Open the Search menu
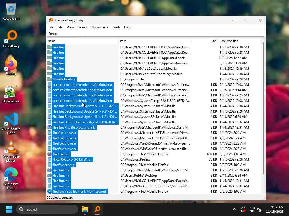Image resolution: width=289 pixels, height=216 pixels. click(x=83, y=27)
